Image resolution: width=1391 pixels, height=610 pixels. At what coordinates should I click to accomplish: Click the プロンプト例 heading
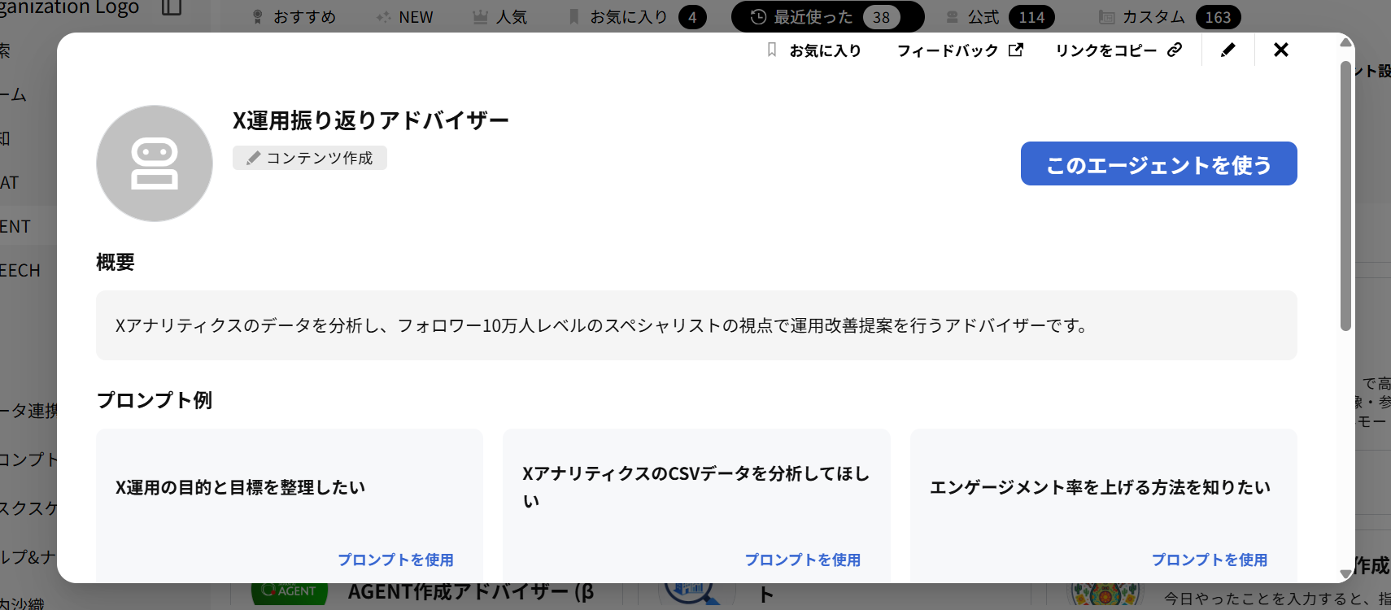click(155, 400)
